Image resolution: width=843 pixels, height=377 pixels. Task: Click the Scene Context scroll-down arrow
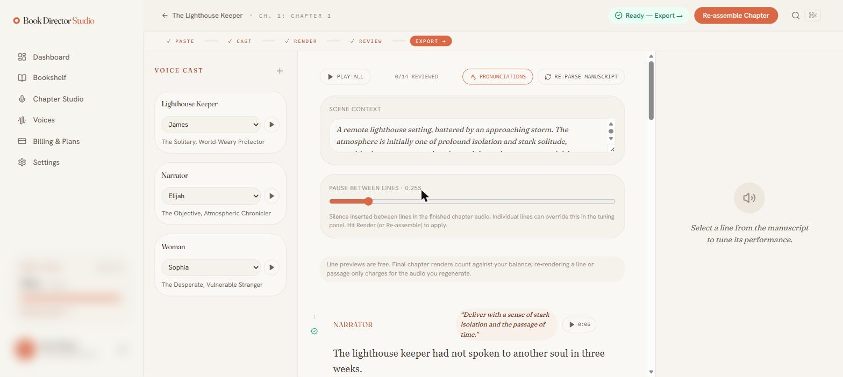click(611, 139)
